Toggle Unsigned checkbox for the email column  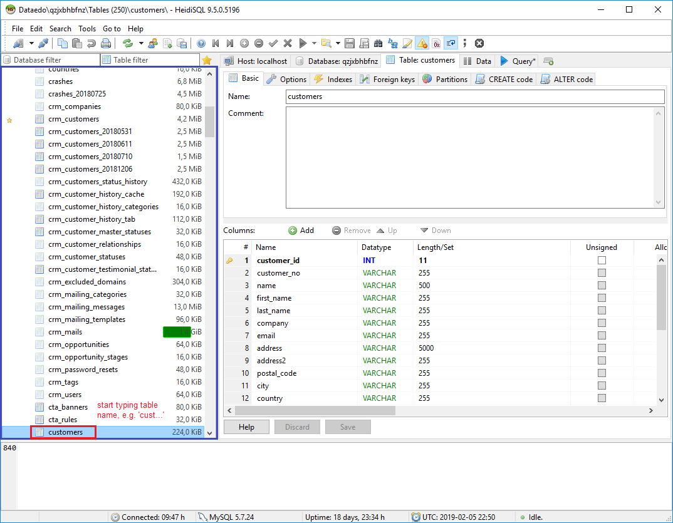tap(602, 335)
